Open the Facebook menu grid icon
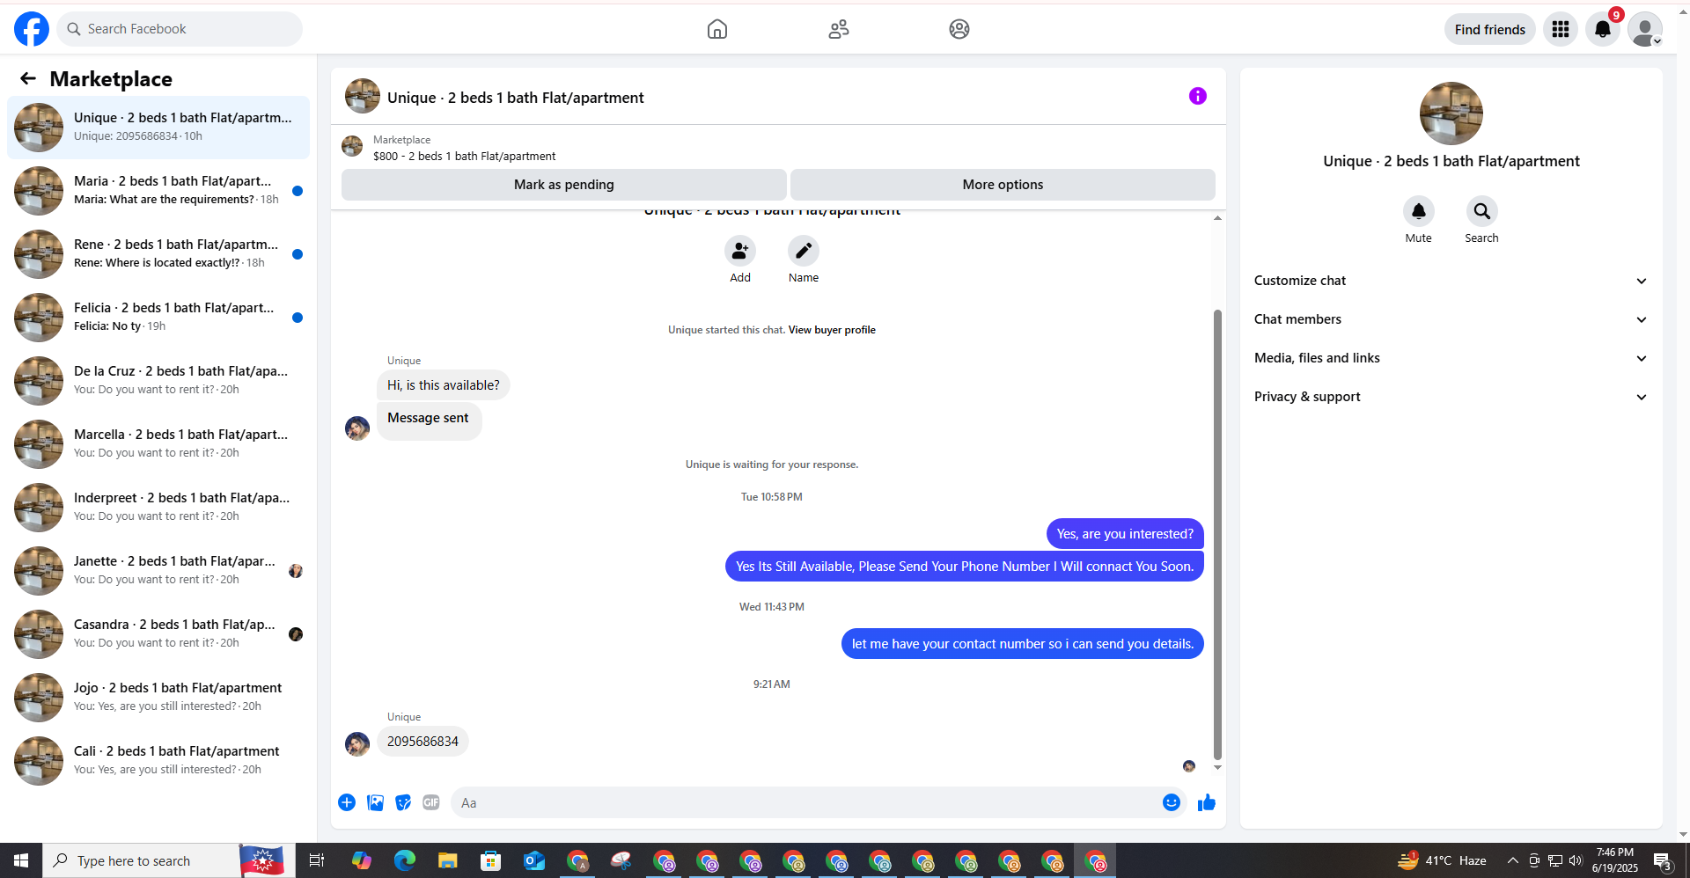Screen dimensions: 1690x878 [1561, 29]
